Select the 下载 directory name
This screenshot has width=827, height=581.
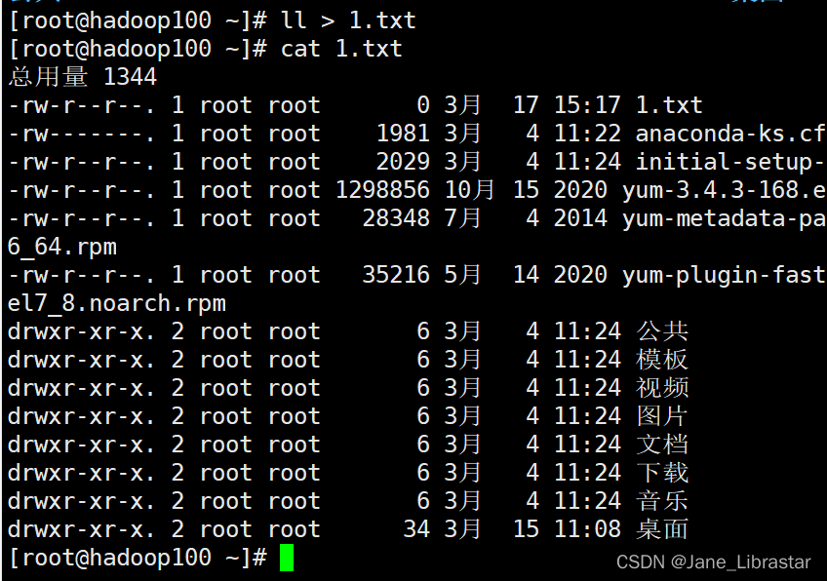(x=662, y=473)
